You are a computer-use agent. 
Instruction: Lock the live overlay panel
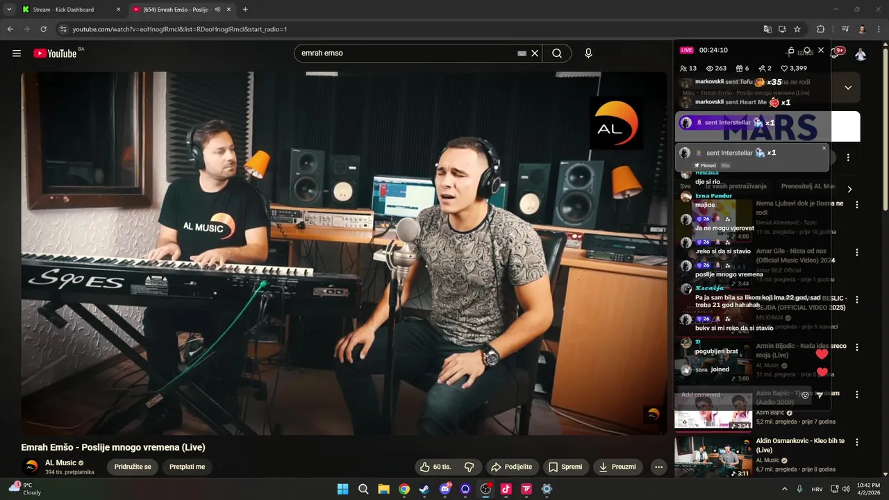coord(791,51)
